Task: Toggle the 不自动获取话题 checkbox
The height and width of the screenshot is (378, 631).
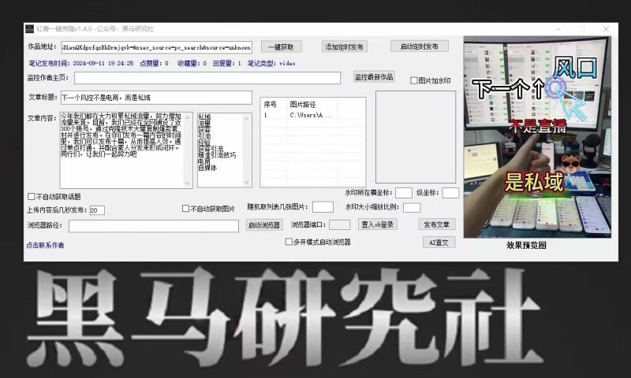Action: click(x=32, y=196)
